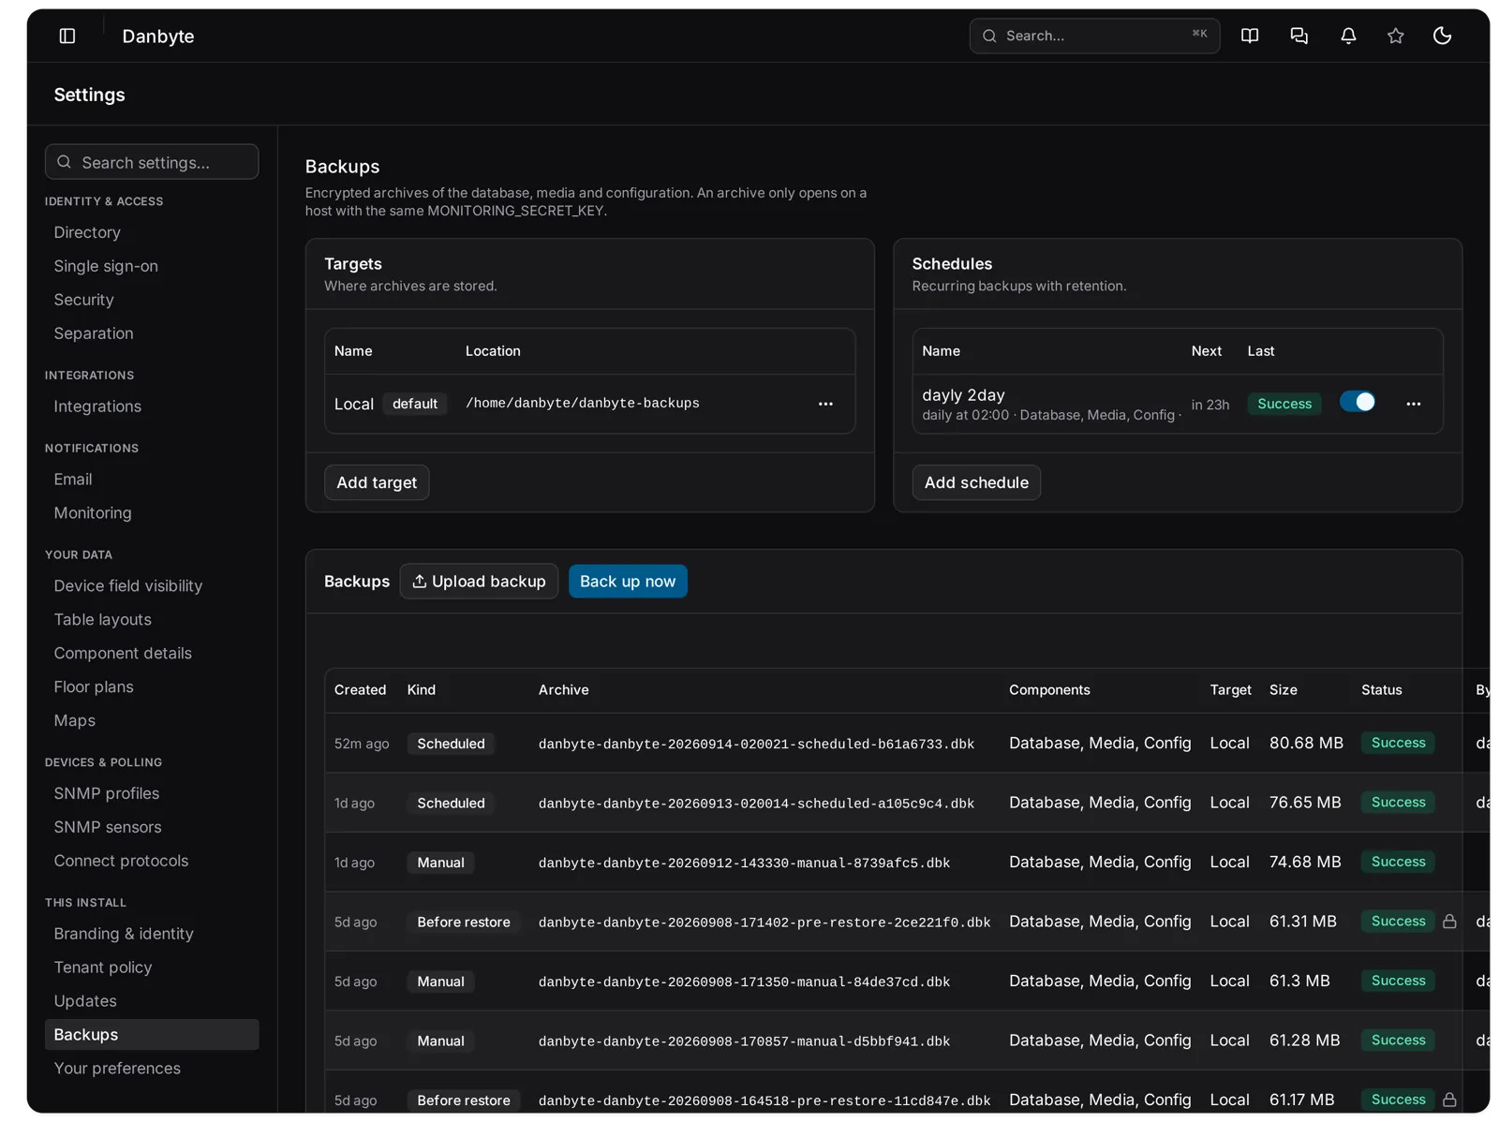Open Maps settings
The height and width of the screenshot is (1122, 1499).
75,721
